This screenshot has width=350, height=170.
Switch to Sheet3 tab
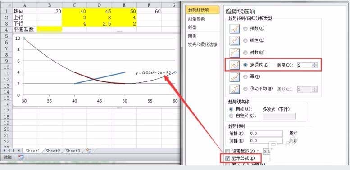[x=73, y=151]
